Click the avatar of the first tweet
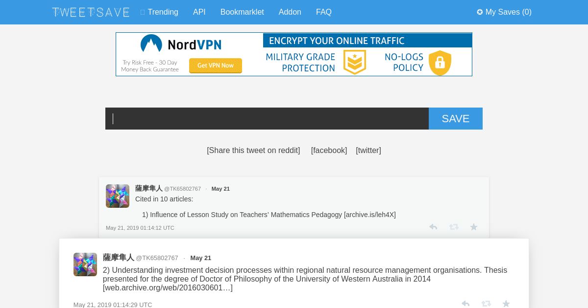588x308 pixels. [x=118, y=196]
